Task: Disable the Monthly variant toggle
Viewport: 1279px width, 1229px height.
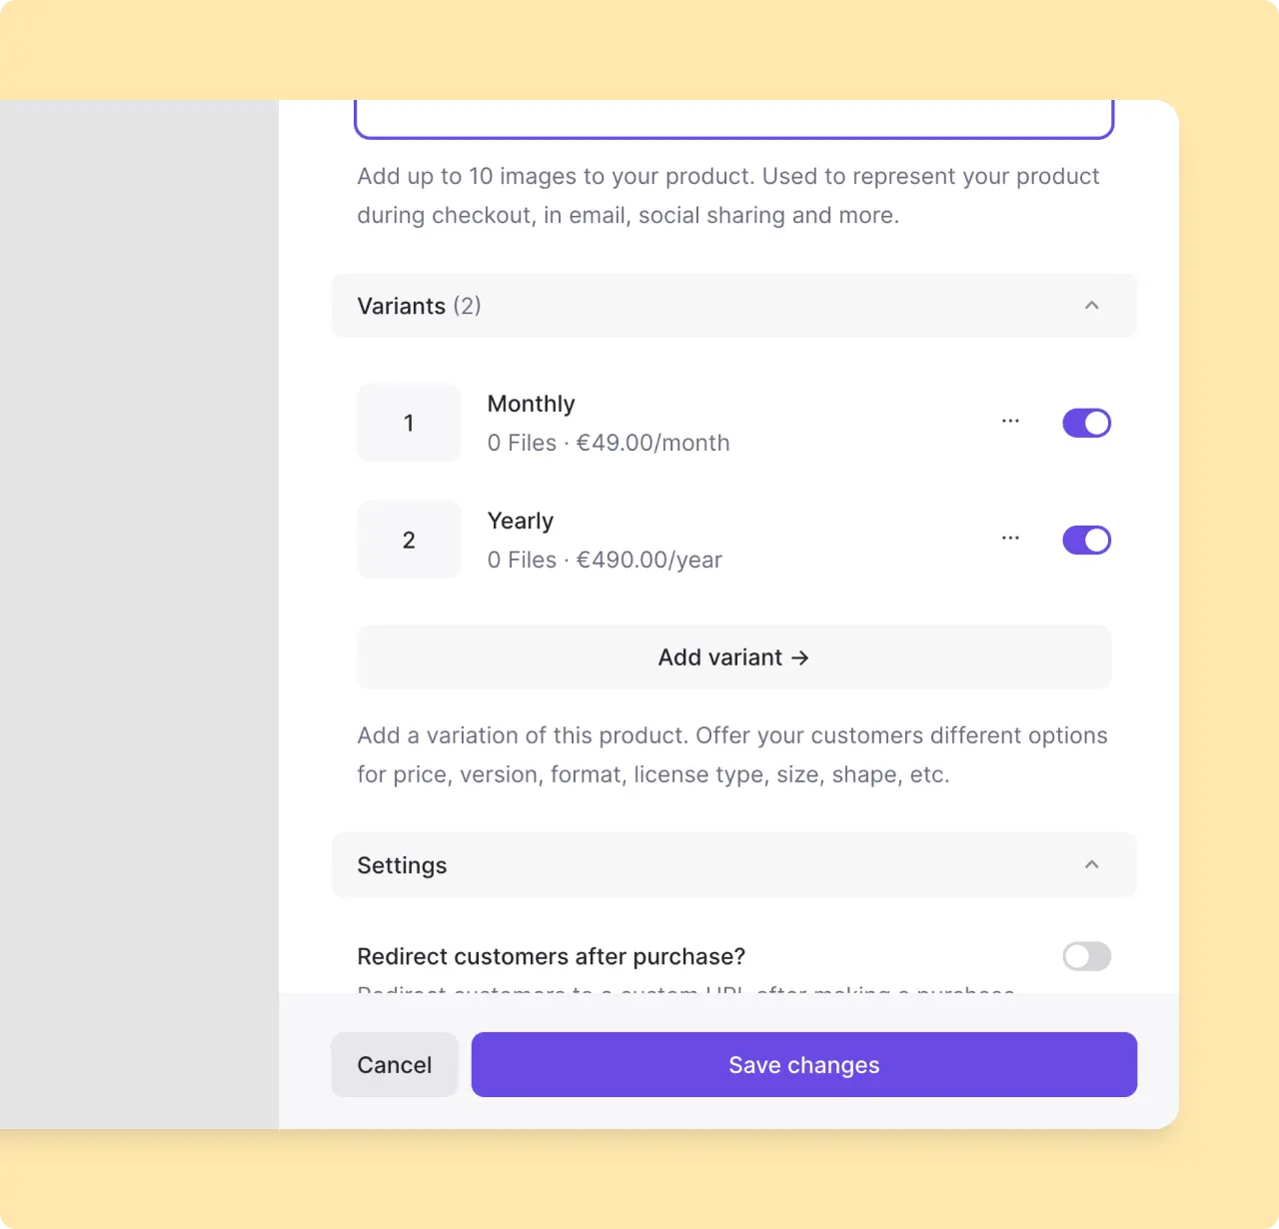Action: 1086,424
